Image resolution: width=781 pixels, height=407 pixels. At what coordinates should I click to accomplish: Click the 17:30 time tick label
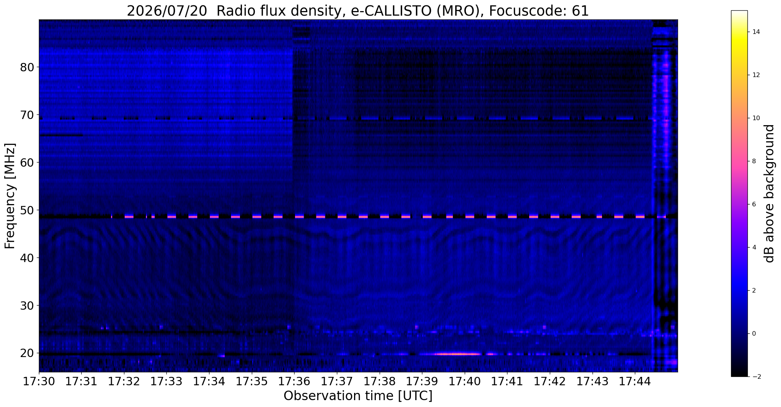[39, 381]
